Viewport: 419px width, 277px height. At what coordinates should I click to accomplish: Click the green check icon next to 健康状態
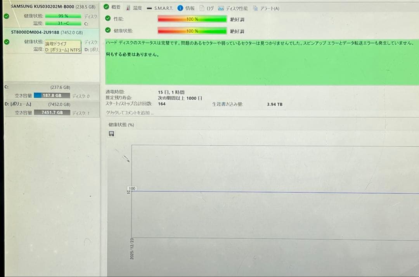pyautogui.click(x=107, y=31)
